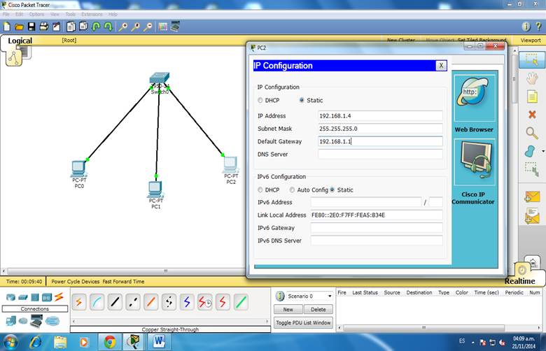Open the Tools menu
546x351 pixels.
pos(70,14)
